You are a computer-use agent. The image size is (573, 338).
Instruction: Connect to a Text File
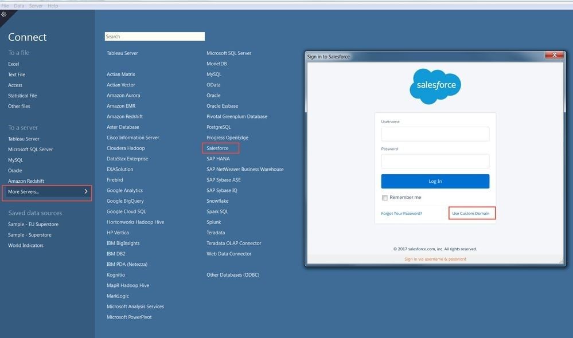tap(17, 74)
